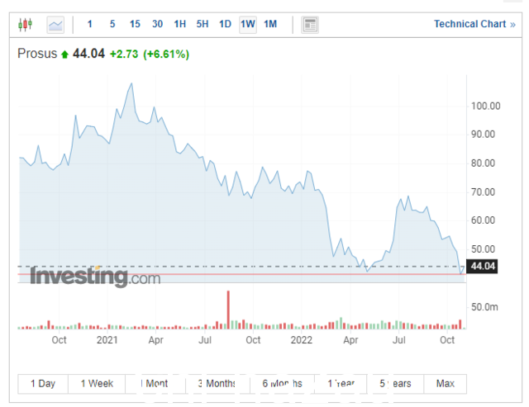Click the bold 44.04 price beside Prosus
The width and height of the screenshot is (529, 407).
tap(88, 54)
